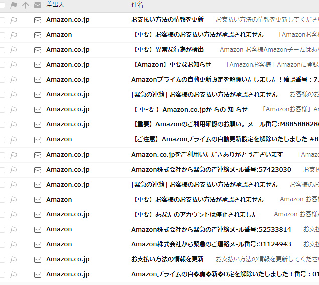Select checkbox for アカウントは停止されました email

[x=2, y=215]
